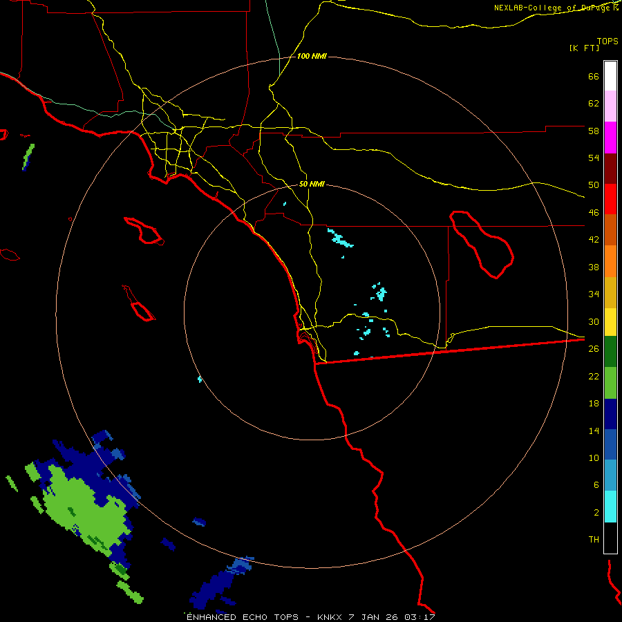Image resolution: width=622 pixels, height=622 pixels.
Task: Click the legend value '10'
Action: [x=594, y=458]
